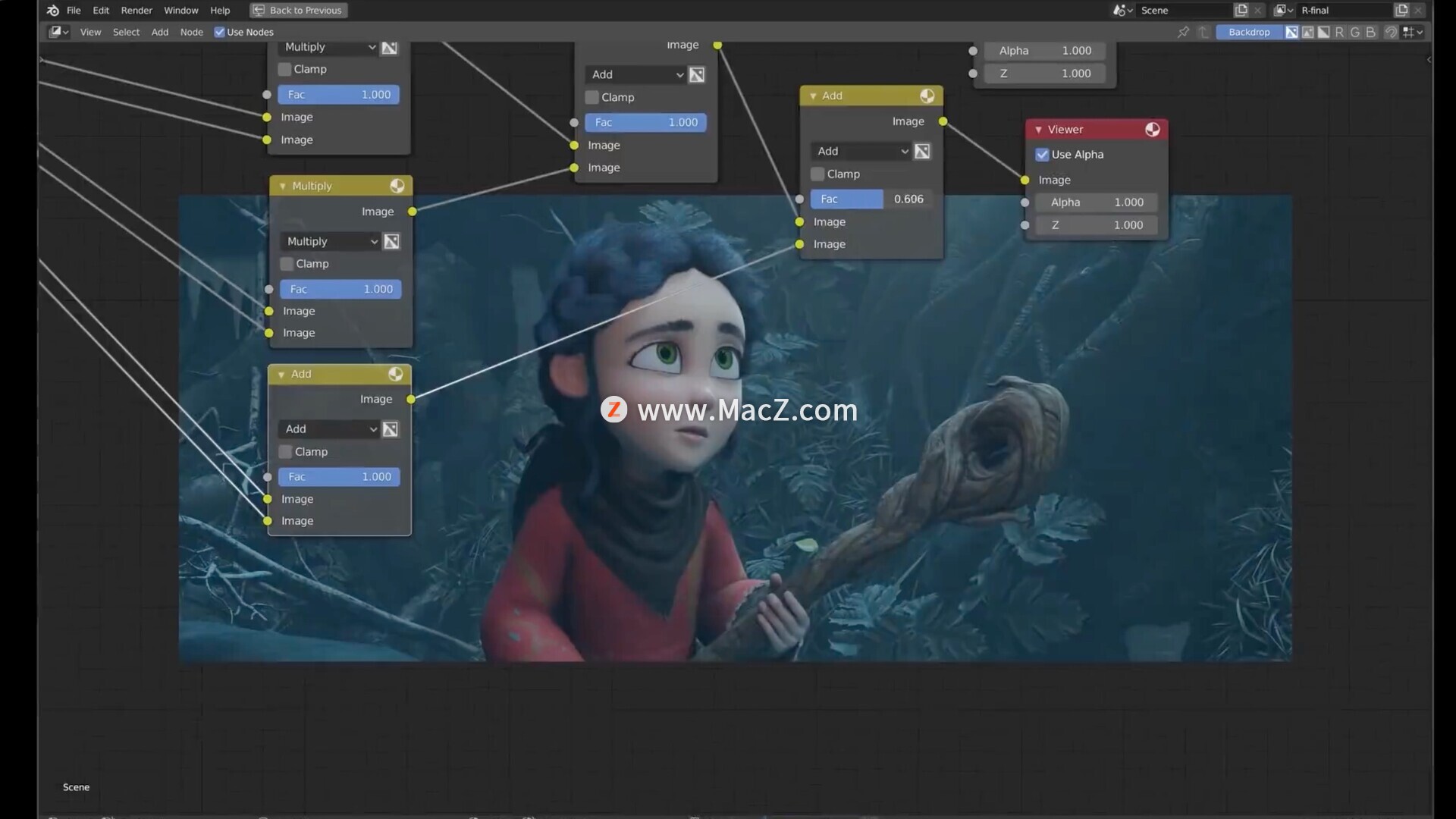The image size is (1456, 819).
Task: Open the snap node element dropdown
Action: pyautogui.click(x=1413, y=32)
